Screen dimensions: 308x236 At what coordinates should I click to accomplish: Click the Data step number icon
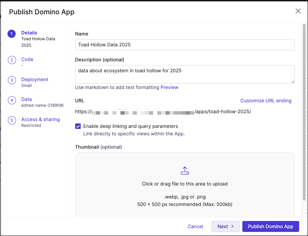[11, 100]
